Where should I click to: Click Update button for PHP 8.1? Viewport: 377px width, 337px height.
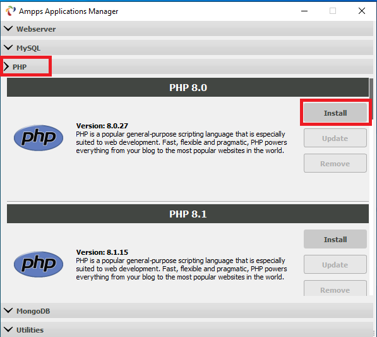click(335, 264)
